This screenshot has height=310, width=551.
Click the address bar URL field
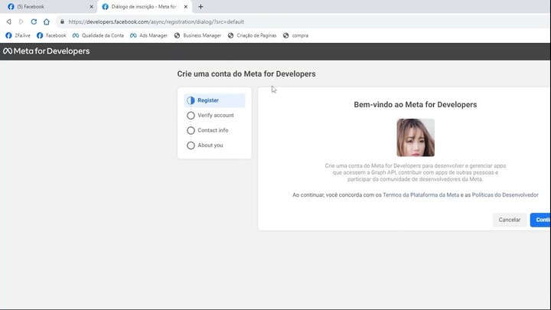pos(302,21)
